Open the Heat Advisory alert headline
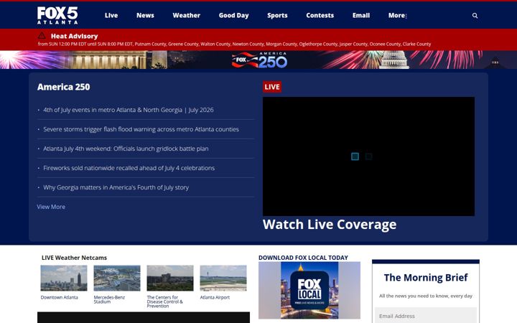This screenshot has width=517, height=323. (74, 36)
